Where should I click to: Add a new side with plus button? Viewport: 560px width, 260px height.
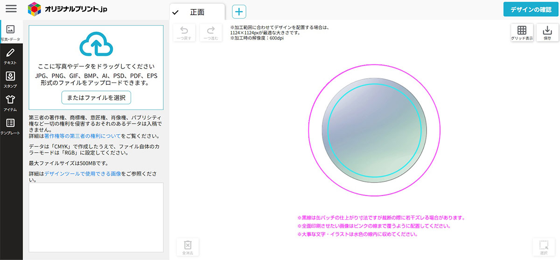point(239,12)
